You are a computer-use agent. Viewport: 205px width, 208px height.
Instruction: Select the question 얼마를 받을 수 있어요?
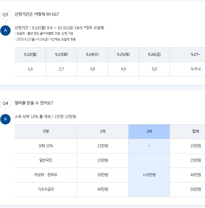(34, 103)
